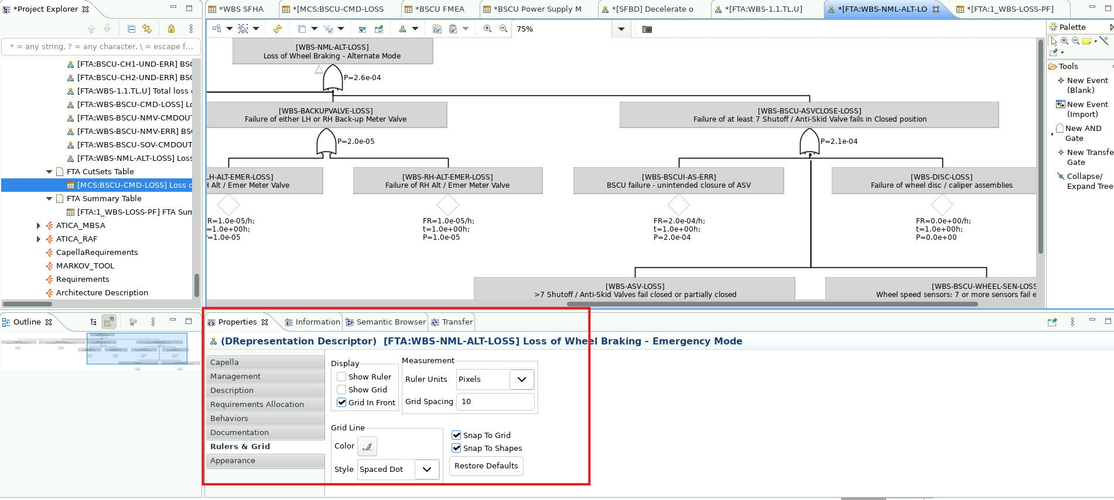Click the Restore Defaults button
This screenshot has width=1114, height=500.
(x=486, y=466)
